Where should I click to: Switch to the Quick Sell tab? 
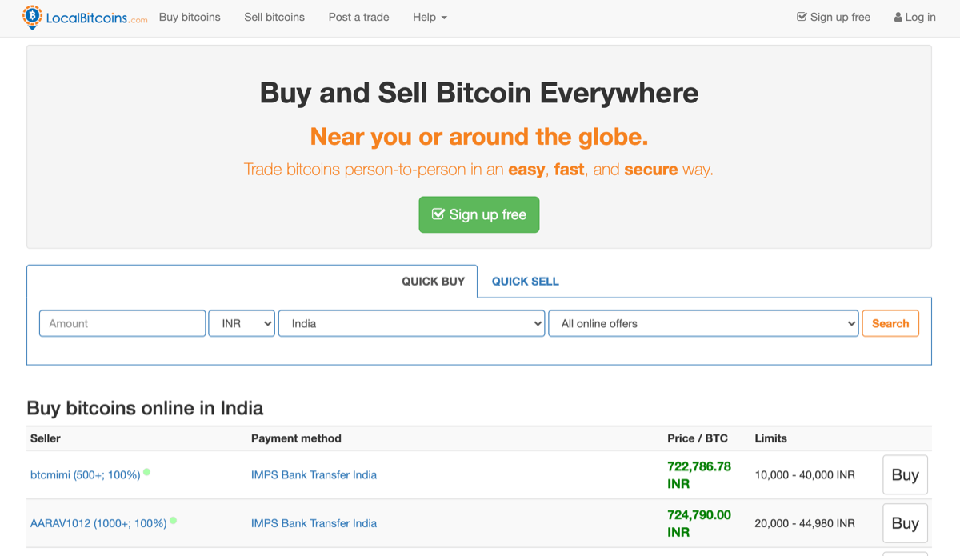[525, 281]
